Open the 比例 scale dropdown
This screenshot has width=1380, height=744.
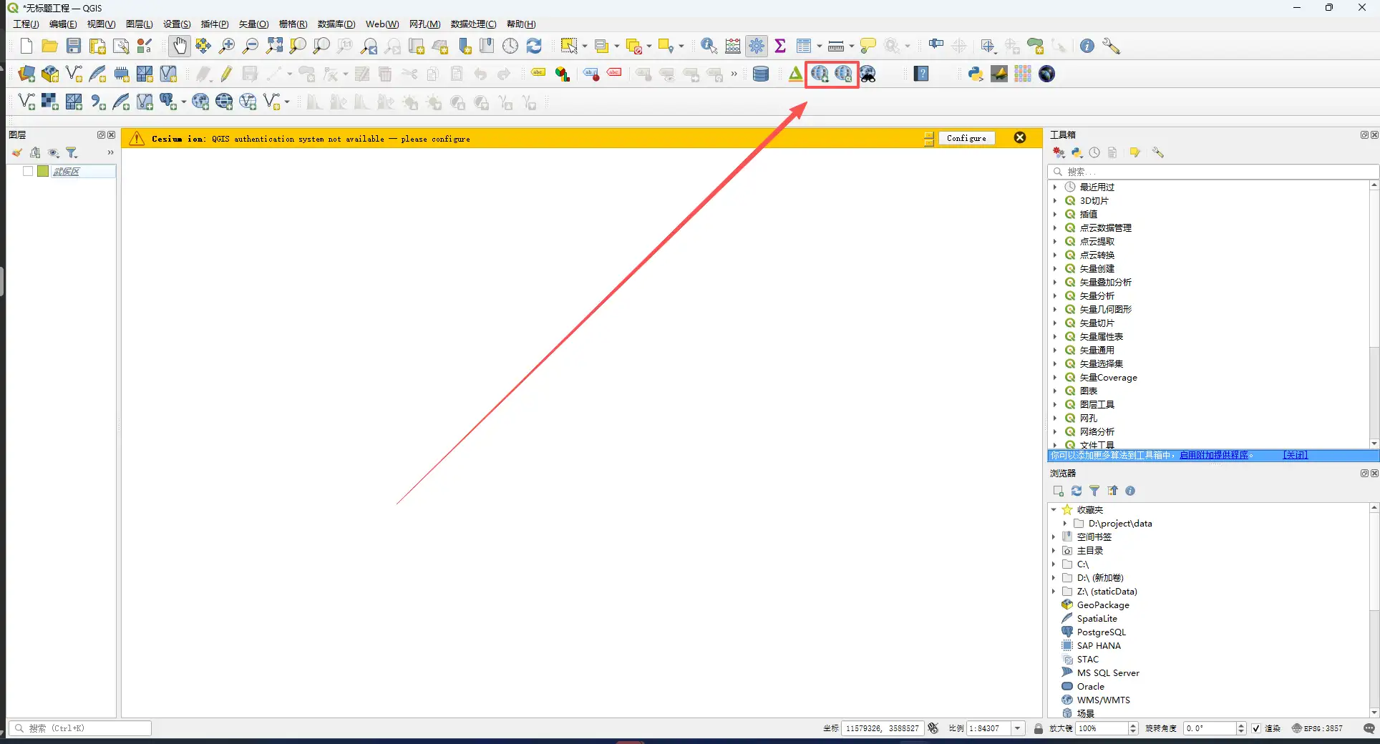1017,728
